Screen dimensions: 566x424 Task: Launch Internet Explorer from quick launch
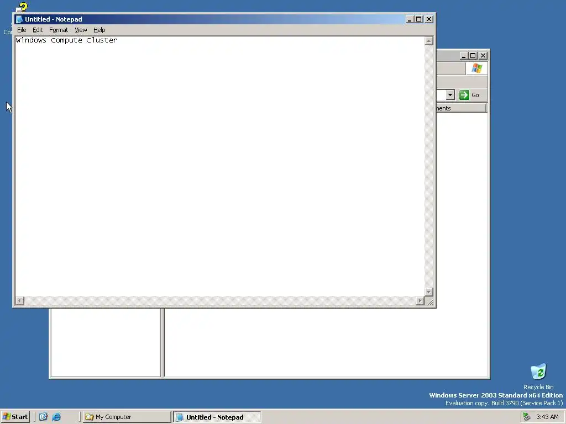point(56,417)
